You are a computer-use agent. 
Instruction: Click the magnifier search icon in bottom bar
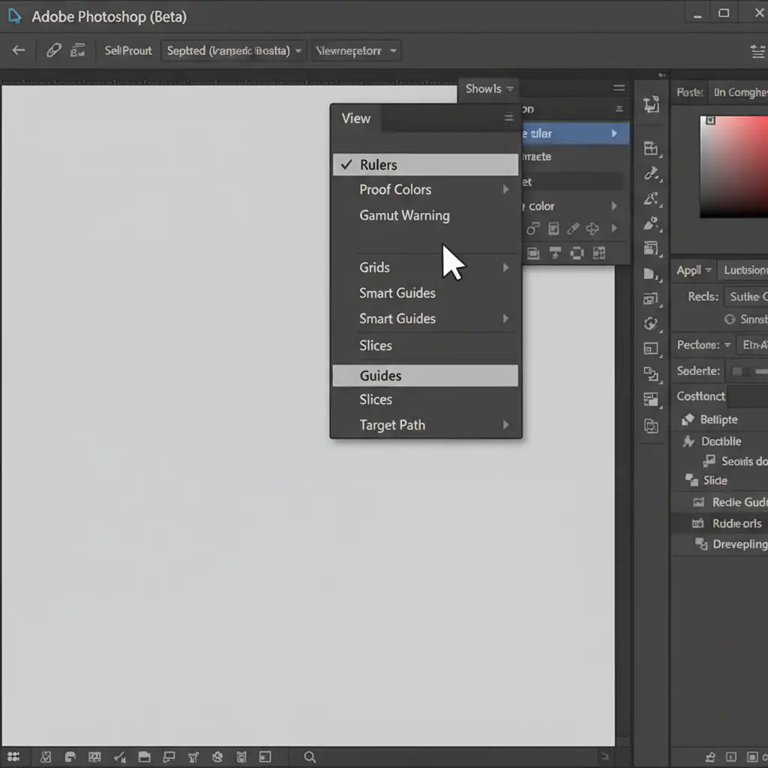(310, 757)
